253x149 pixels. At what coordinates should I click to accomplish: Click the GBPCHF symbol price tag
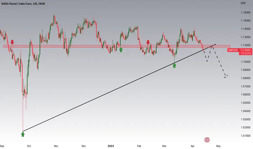pos(233,50)
